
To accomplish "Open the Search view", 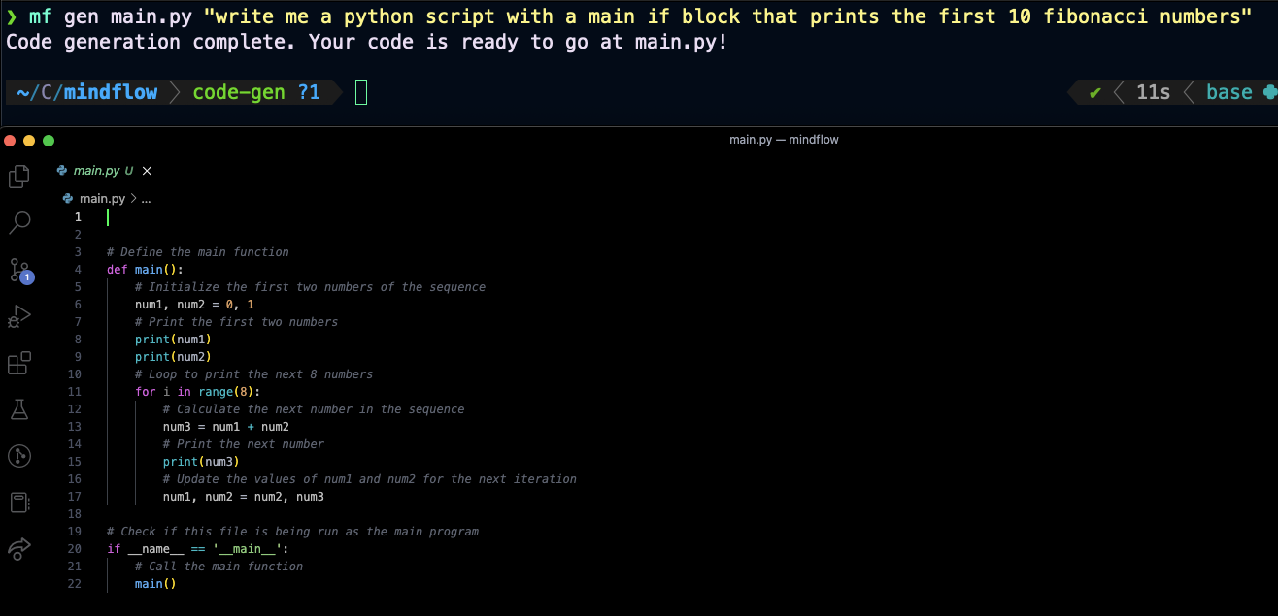I will click(19, 223).
